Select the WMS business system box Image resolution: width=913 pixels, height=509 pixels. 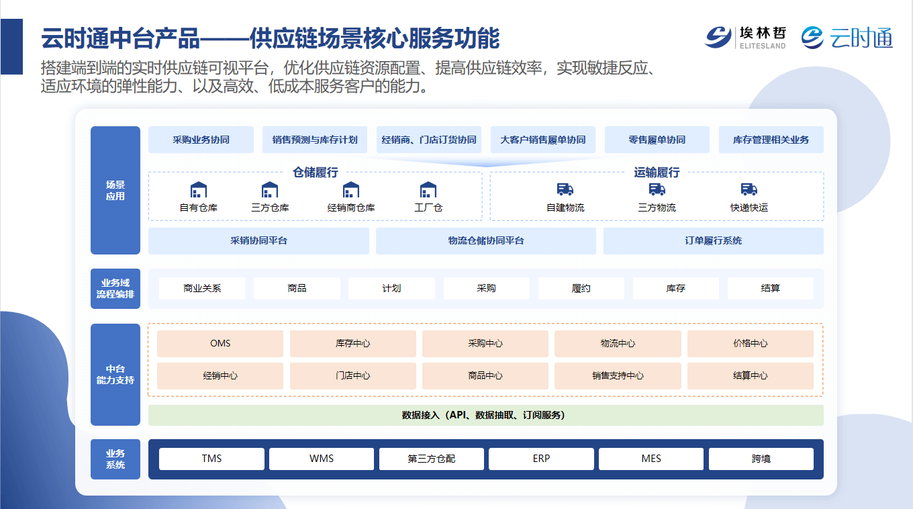click(x=321, y=459)
